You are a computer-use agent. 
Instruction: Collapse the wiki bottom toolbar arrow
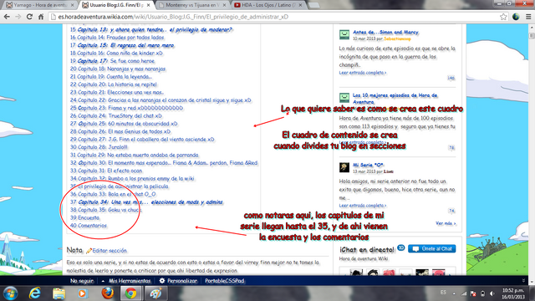(x=523, y=281)
